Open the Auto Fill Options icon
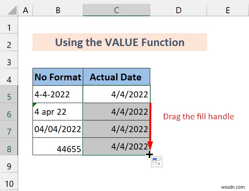The width and height of the screenshot is (249, 191). point(156,162)
